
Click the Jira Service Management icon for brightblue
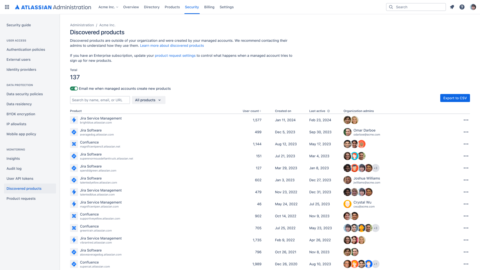tap(74, 120)
